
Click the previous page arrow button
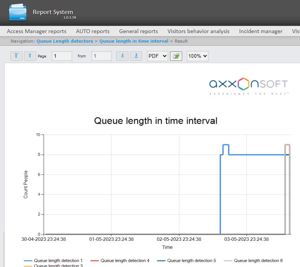pyautogui.click(x=30, y=56)
